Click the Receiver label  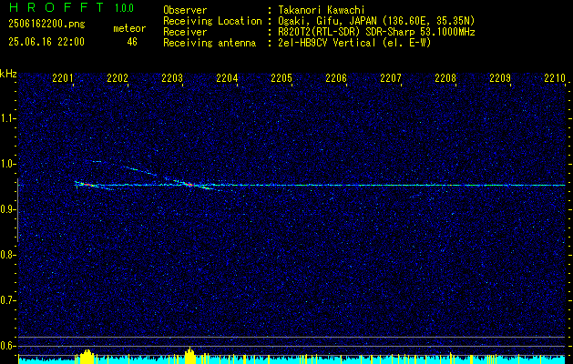point(185,32)
